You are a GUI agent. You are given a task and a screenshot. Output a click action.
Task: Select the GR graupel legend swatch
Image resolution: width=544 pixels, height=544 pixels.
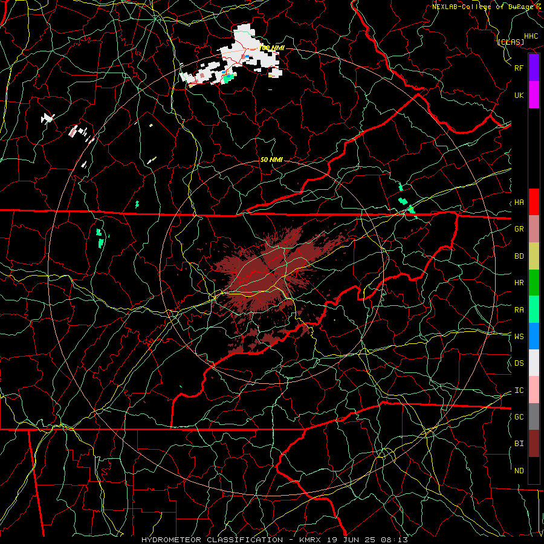point(534,229)
